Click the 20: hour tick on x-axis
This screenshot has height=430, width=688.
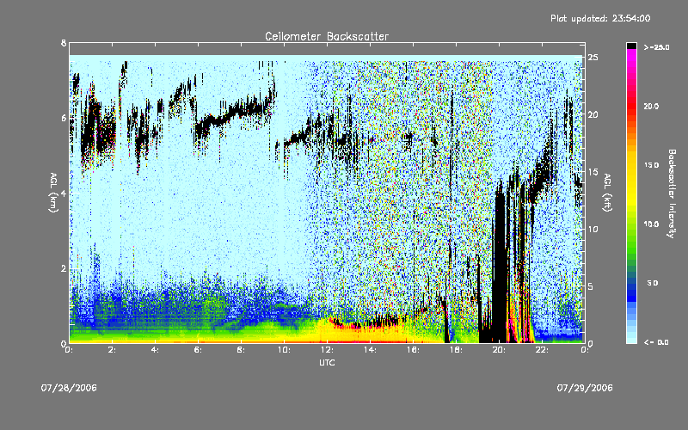coord(499,350)
